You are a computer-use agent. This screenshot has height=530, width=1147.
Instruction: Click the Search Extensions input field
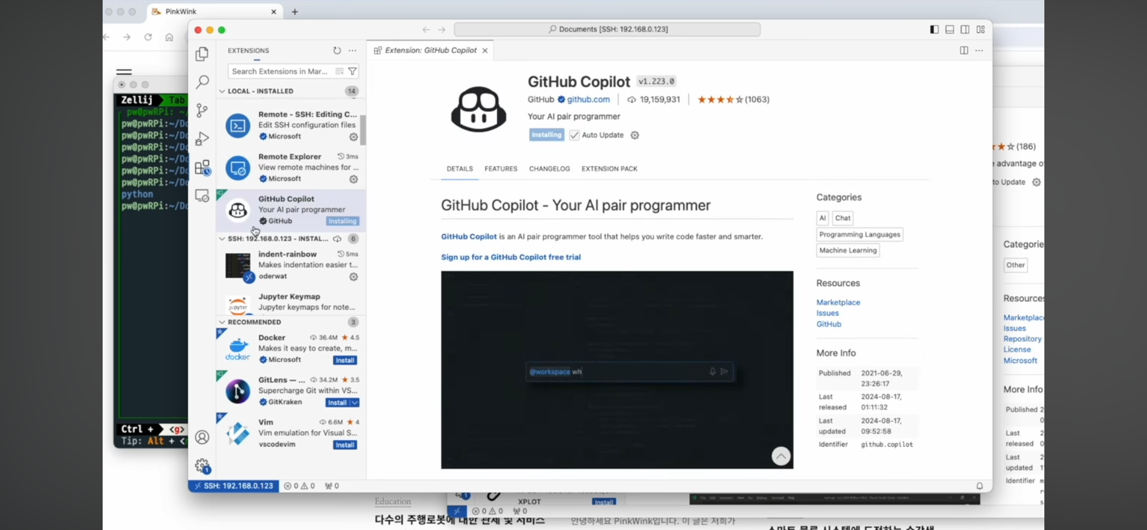280,71
